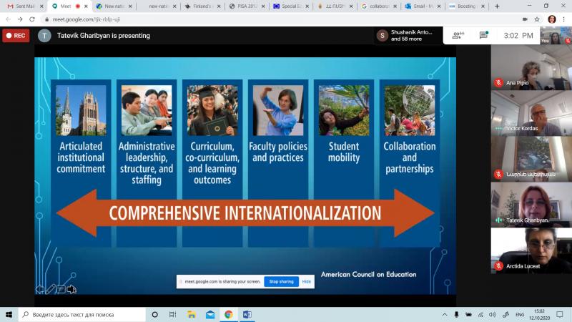Click the Windows Start button

[x=9, y=314]
